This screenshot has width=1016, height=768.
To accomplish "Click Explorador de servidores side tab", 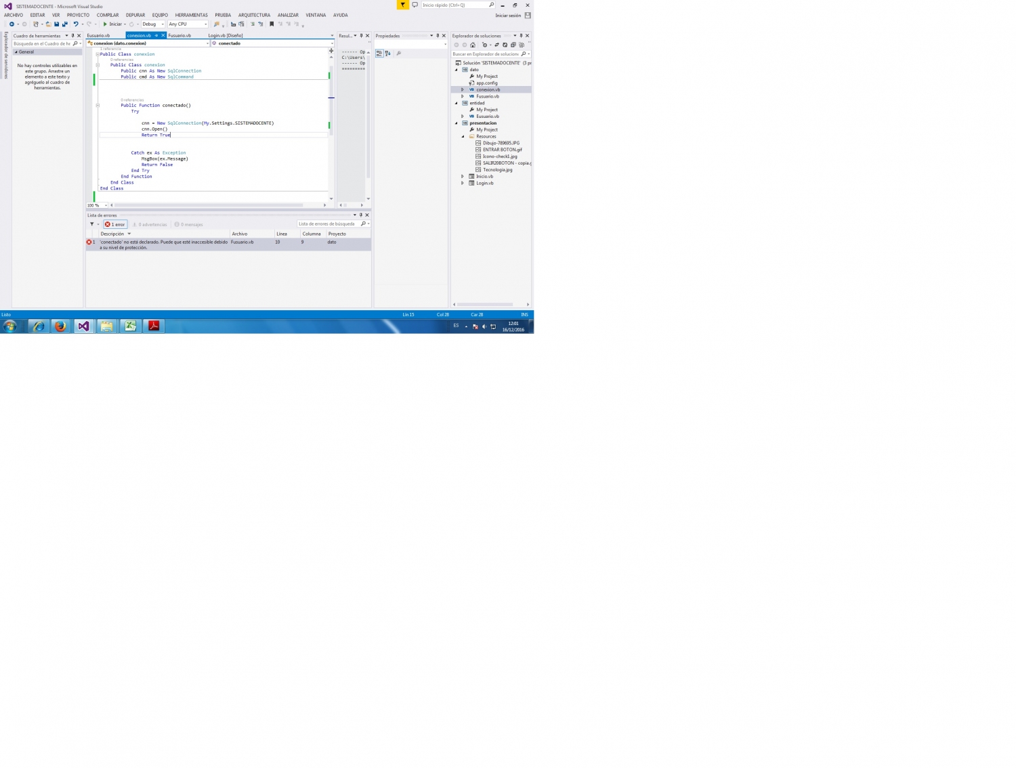I will click(x=6, y=56).
